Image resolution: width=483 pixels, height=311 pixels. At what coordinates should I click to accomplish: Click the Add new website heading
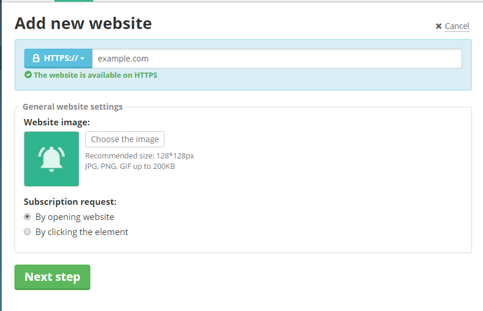click(83, 24)
